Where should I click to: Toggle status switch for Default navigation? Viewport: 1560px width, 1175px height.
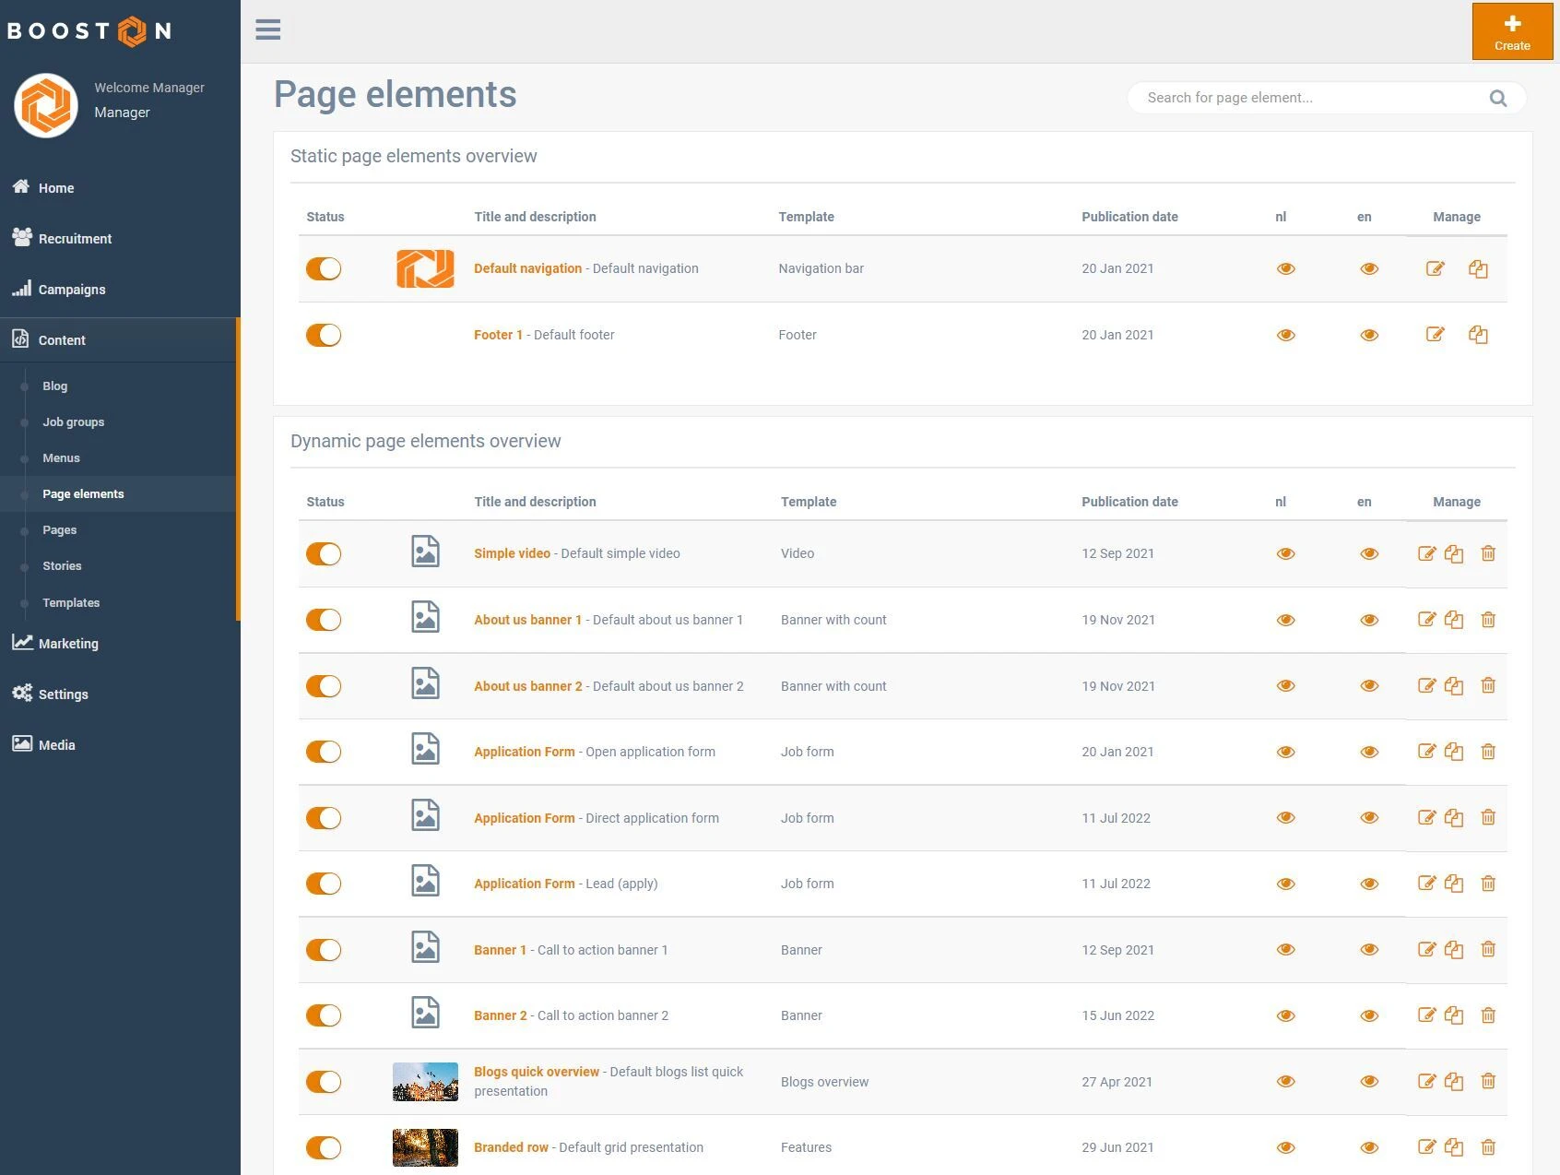324,268
